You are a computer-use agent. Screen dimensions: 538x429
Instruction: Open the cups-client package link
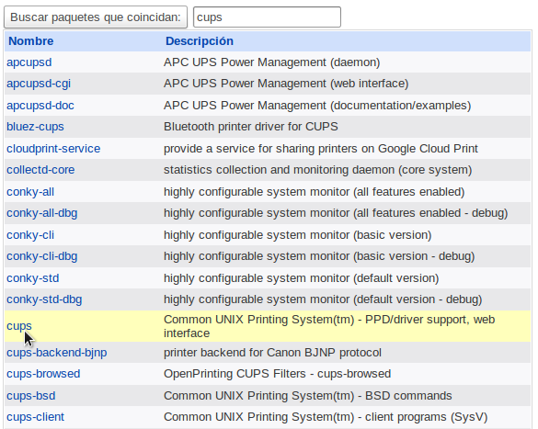(x=35, y=417)
